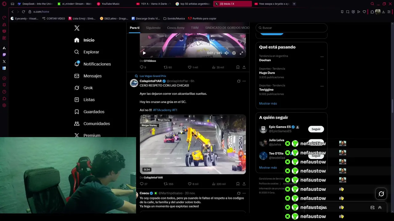Open CORTAR VIDEO bookmark

pyautogui.click(x=54, y=18)
